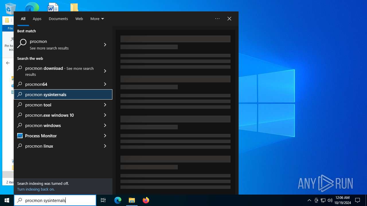Open Task View on the taskbar

pyautogui.click(x=103, y=200)
